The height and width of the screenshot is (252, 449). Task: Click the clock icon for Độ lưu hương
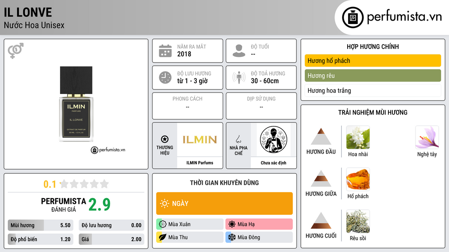[165, 77]
